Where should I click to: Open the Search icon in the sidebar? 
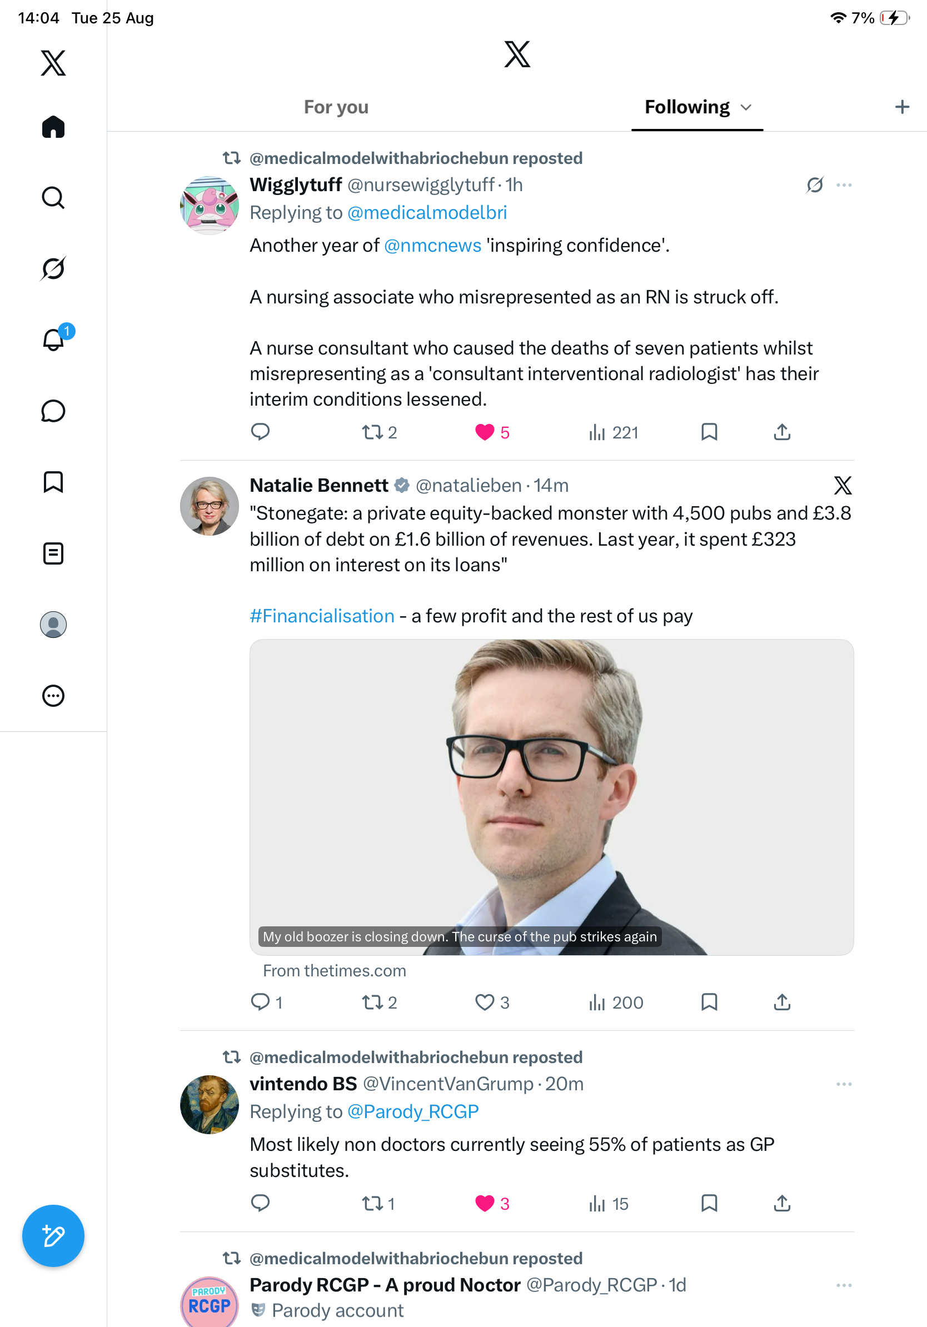point(53,198)
